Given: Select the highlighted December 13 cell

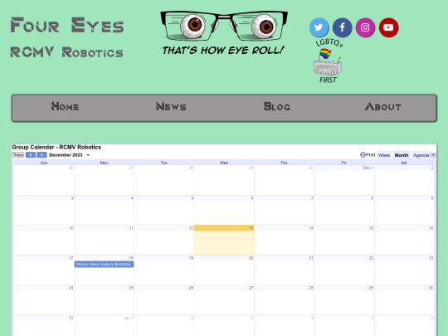Looking at the screenshot, I should [224, 240].
